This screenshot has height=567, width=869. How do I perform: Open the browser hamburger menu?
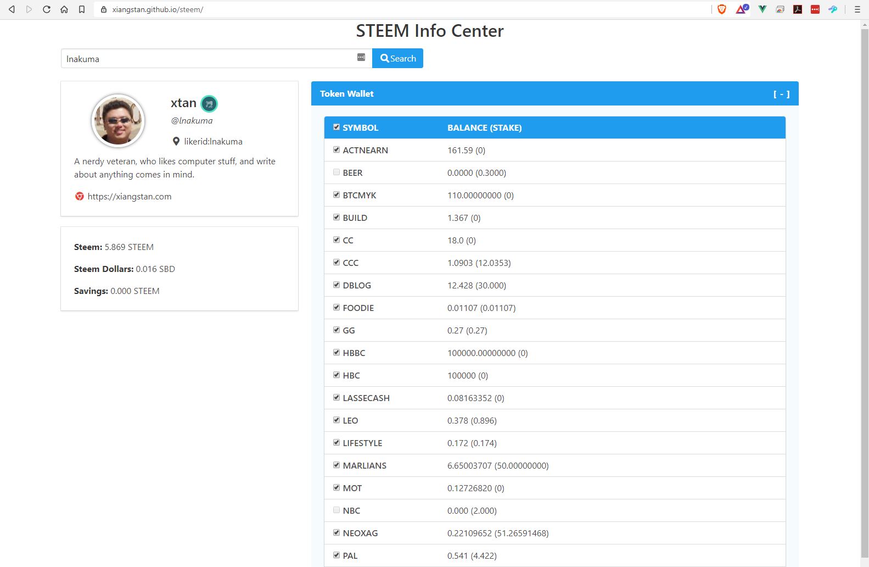point(857,9)
